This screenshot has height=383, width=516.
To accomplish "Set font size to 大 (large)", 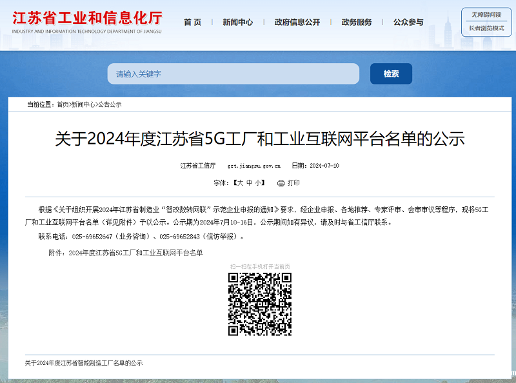I will [240, 183].
